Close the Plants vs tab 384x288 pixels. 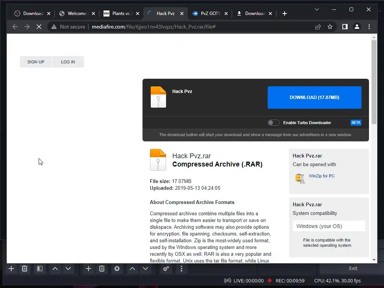pos(138,14)
